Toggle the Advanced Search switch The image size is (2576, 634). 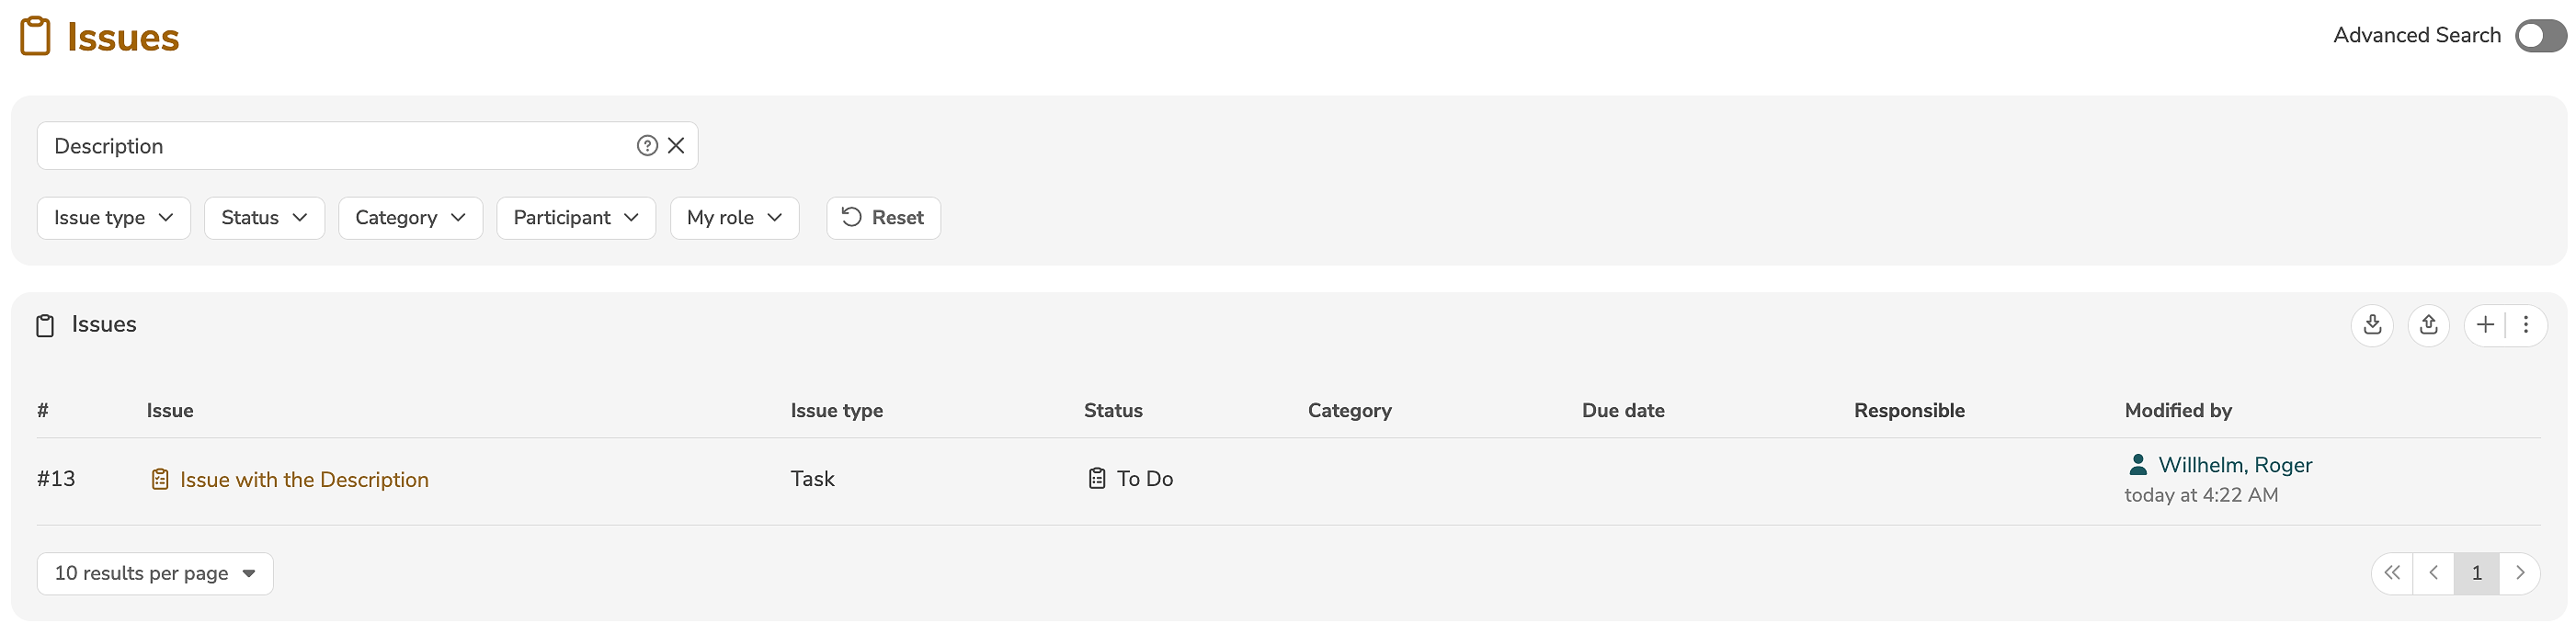tap(2540, 36)
